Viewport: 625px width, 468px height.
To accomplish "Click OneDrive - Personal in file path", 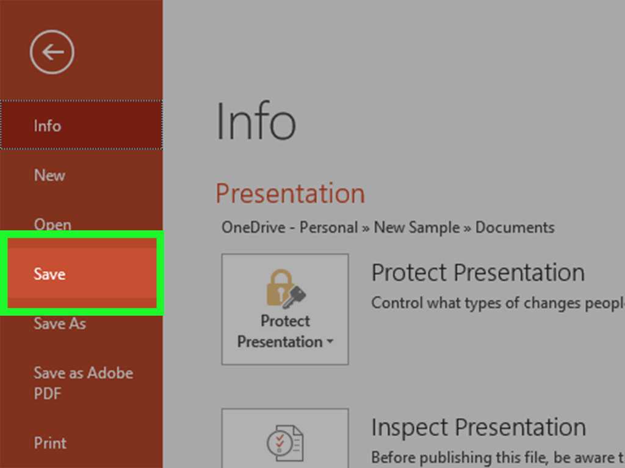I will click(x=289, y=228).
